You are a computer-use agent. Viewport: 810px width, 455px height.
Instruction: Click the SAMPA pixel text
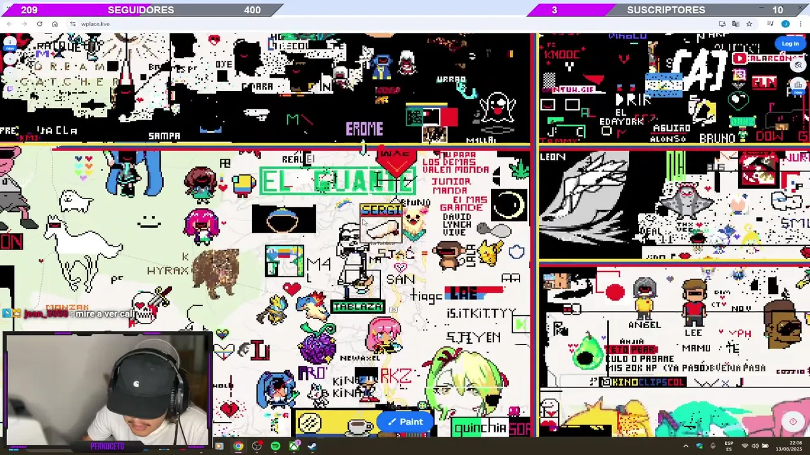coord(165,136)
